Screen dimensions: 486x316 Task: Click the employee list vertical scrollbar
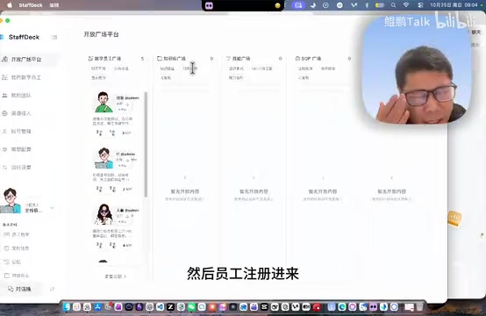coord(146,144)
